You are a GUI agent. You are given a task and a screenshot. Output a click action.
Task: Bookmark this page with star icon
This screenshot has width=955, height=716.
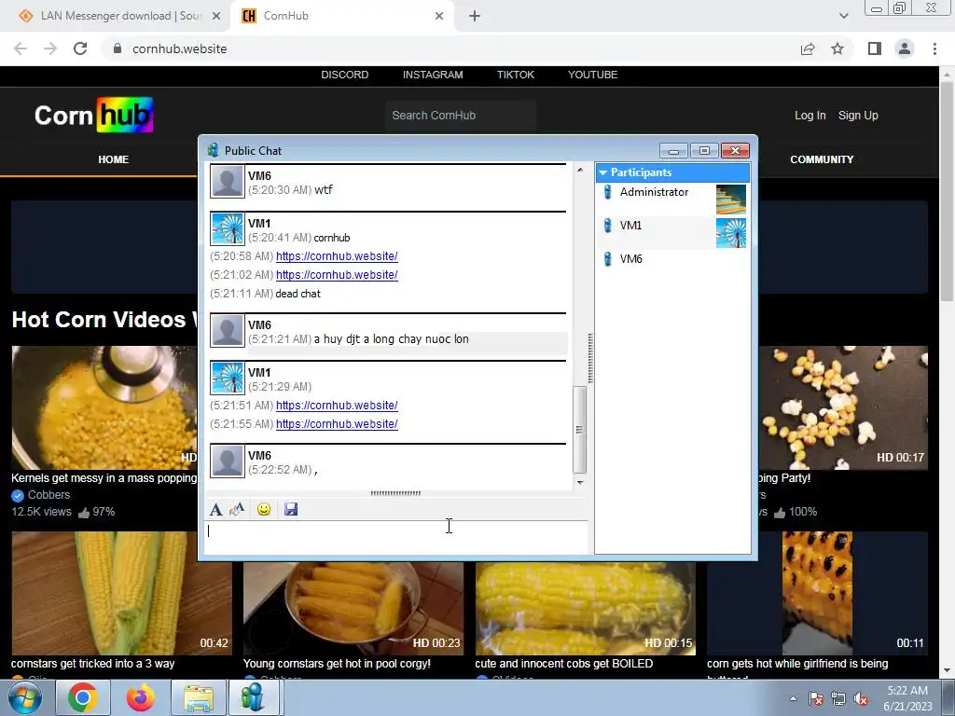click(x=837, y=48)
